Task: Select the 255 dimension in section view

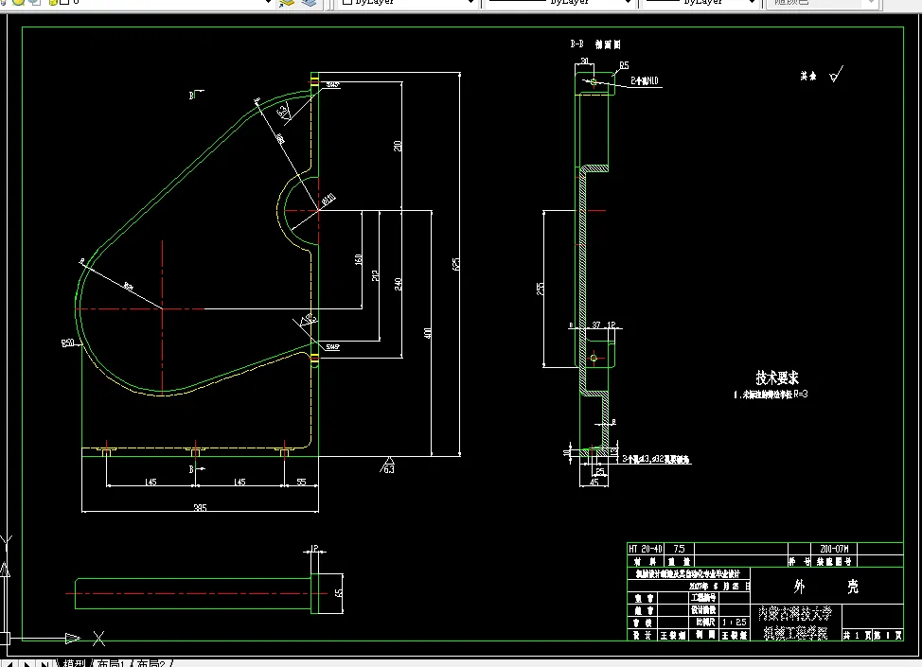Action: pos(540,289)
